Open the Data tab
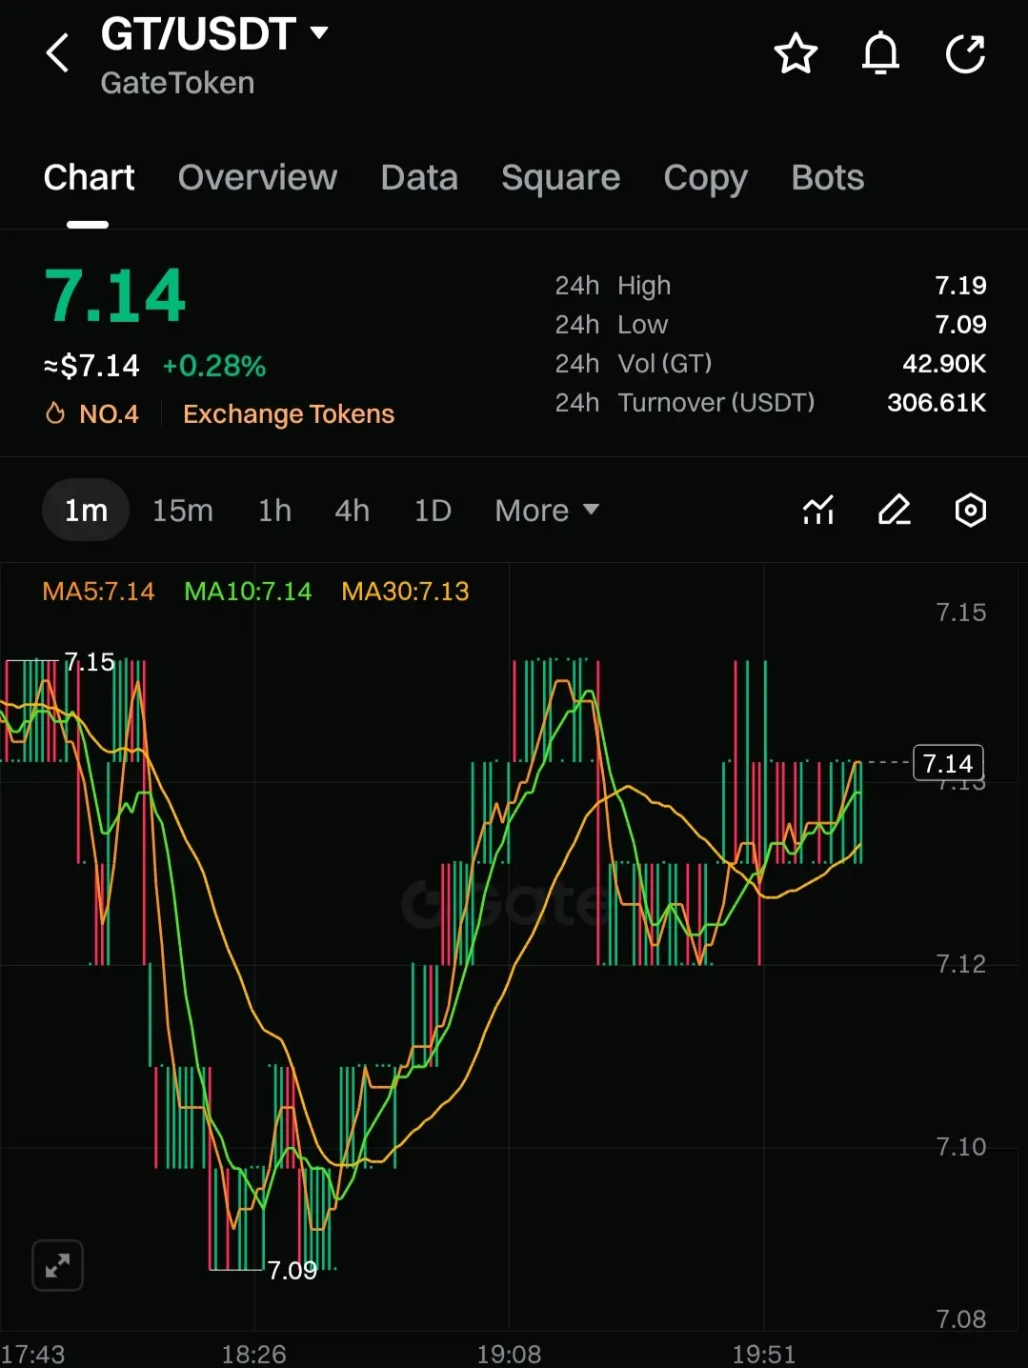The width and height of the screenshot is (1028, 1368). 419,177
